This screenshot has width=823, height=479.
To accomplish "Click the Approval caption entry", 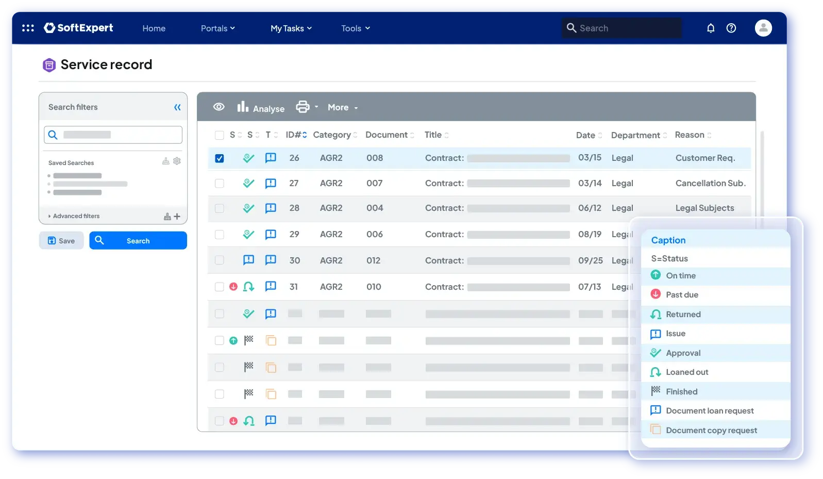I will pos(716,353).
